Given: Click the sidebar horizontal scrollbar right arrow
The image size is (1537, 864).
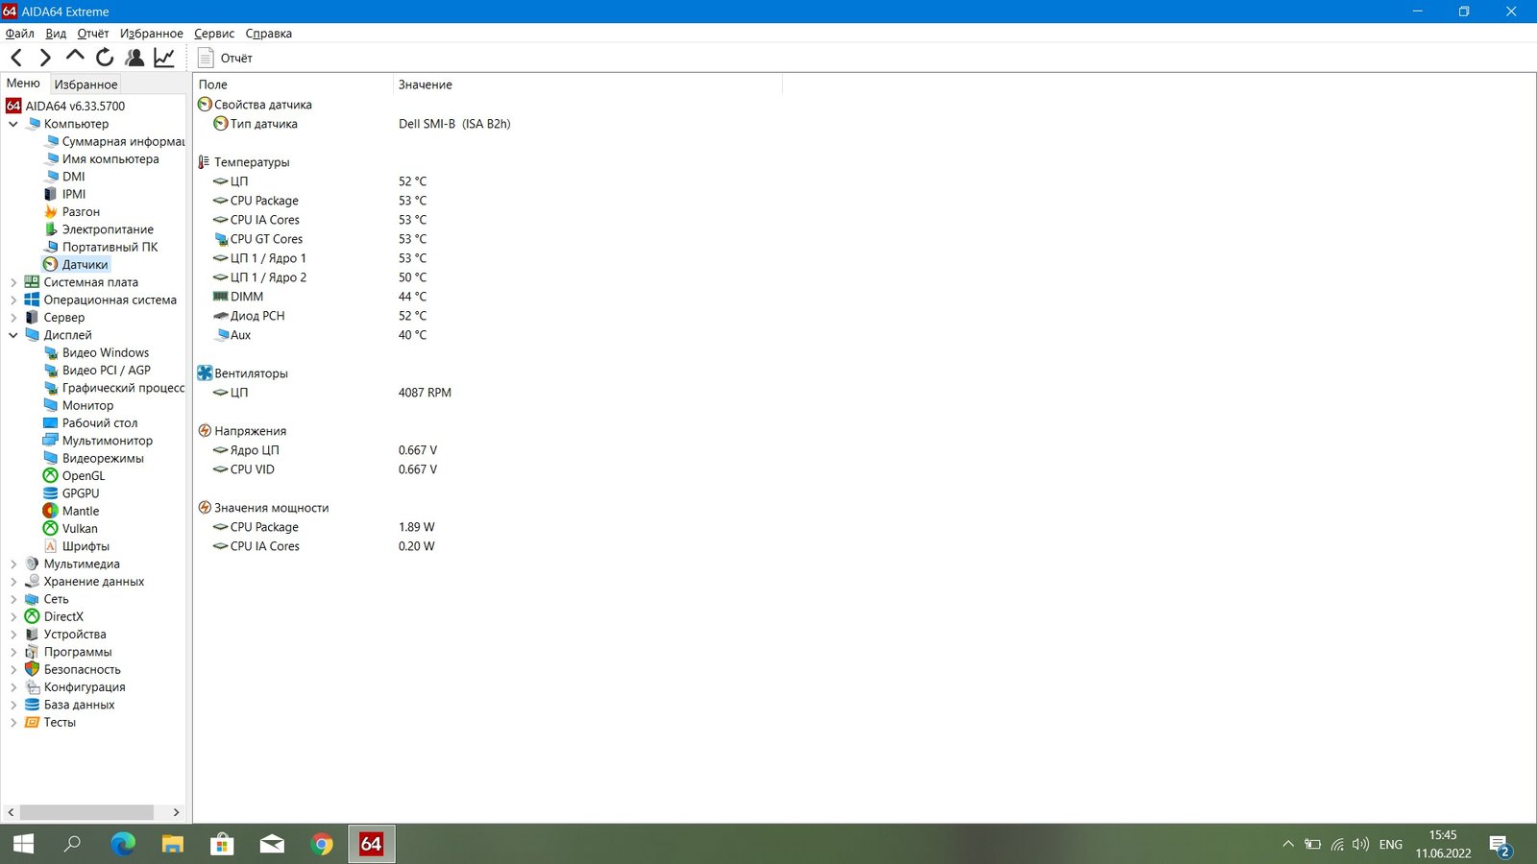Looking at the screenshot, I should pos(176,812).
